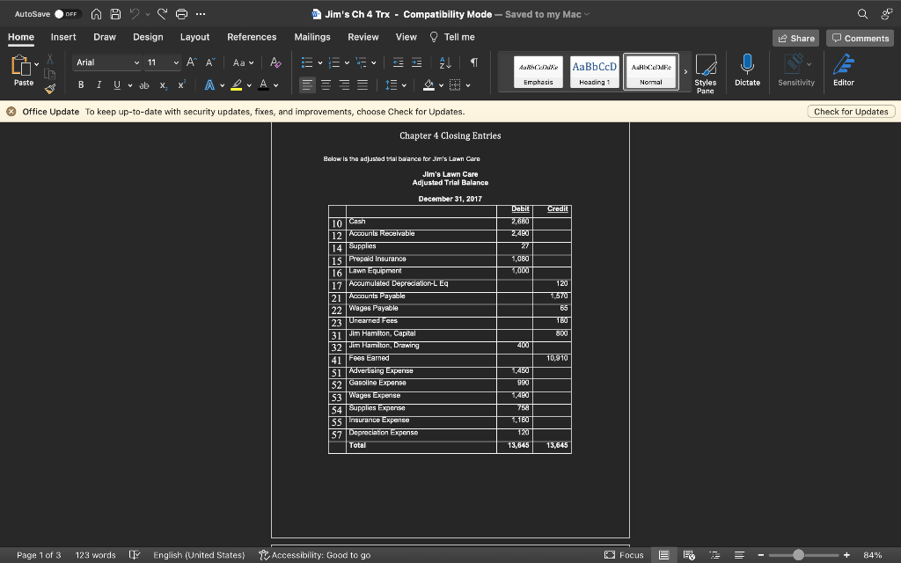Decrease font size with smaller A icon
Viewport: 901px width, 563px height.
point(210,62)
